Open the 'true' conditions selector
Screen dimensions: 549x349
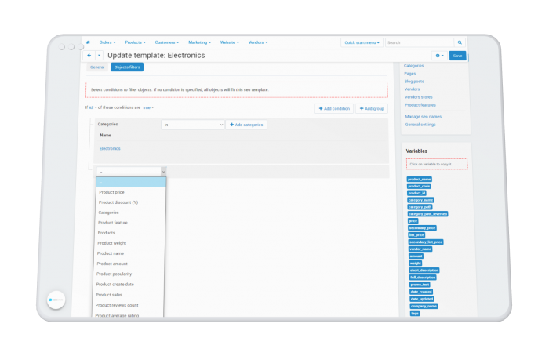(148, 107)
